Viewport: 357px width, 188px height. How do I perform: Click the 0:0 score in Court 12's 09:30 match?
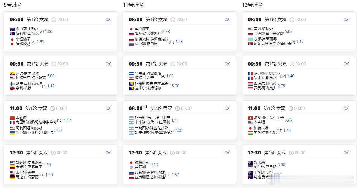click(x=346, y=64)
